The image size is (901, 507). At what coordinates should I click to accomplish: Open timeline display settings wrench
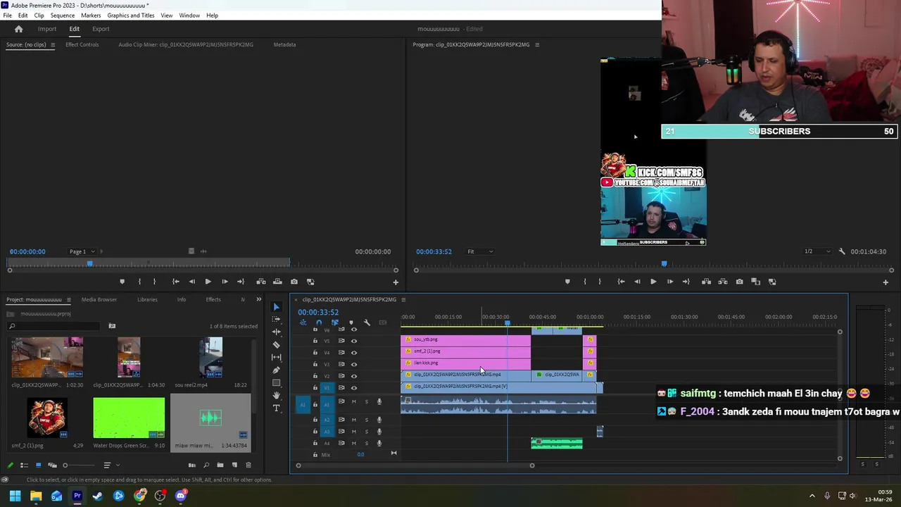pyautogui.click(x=367, y=323)
